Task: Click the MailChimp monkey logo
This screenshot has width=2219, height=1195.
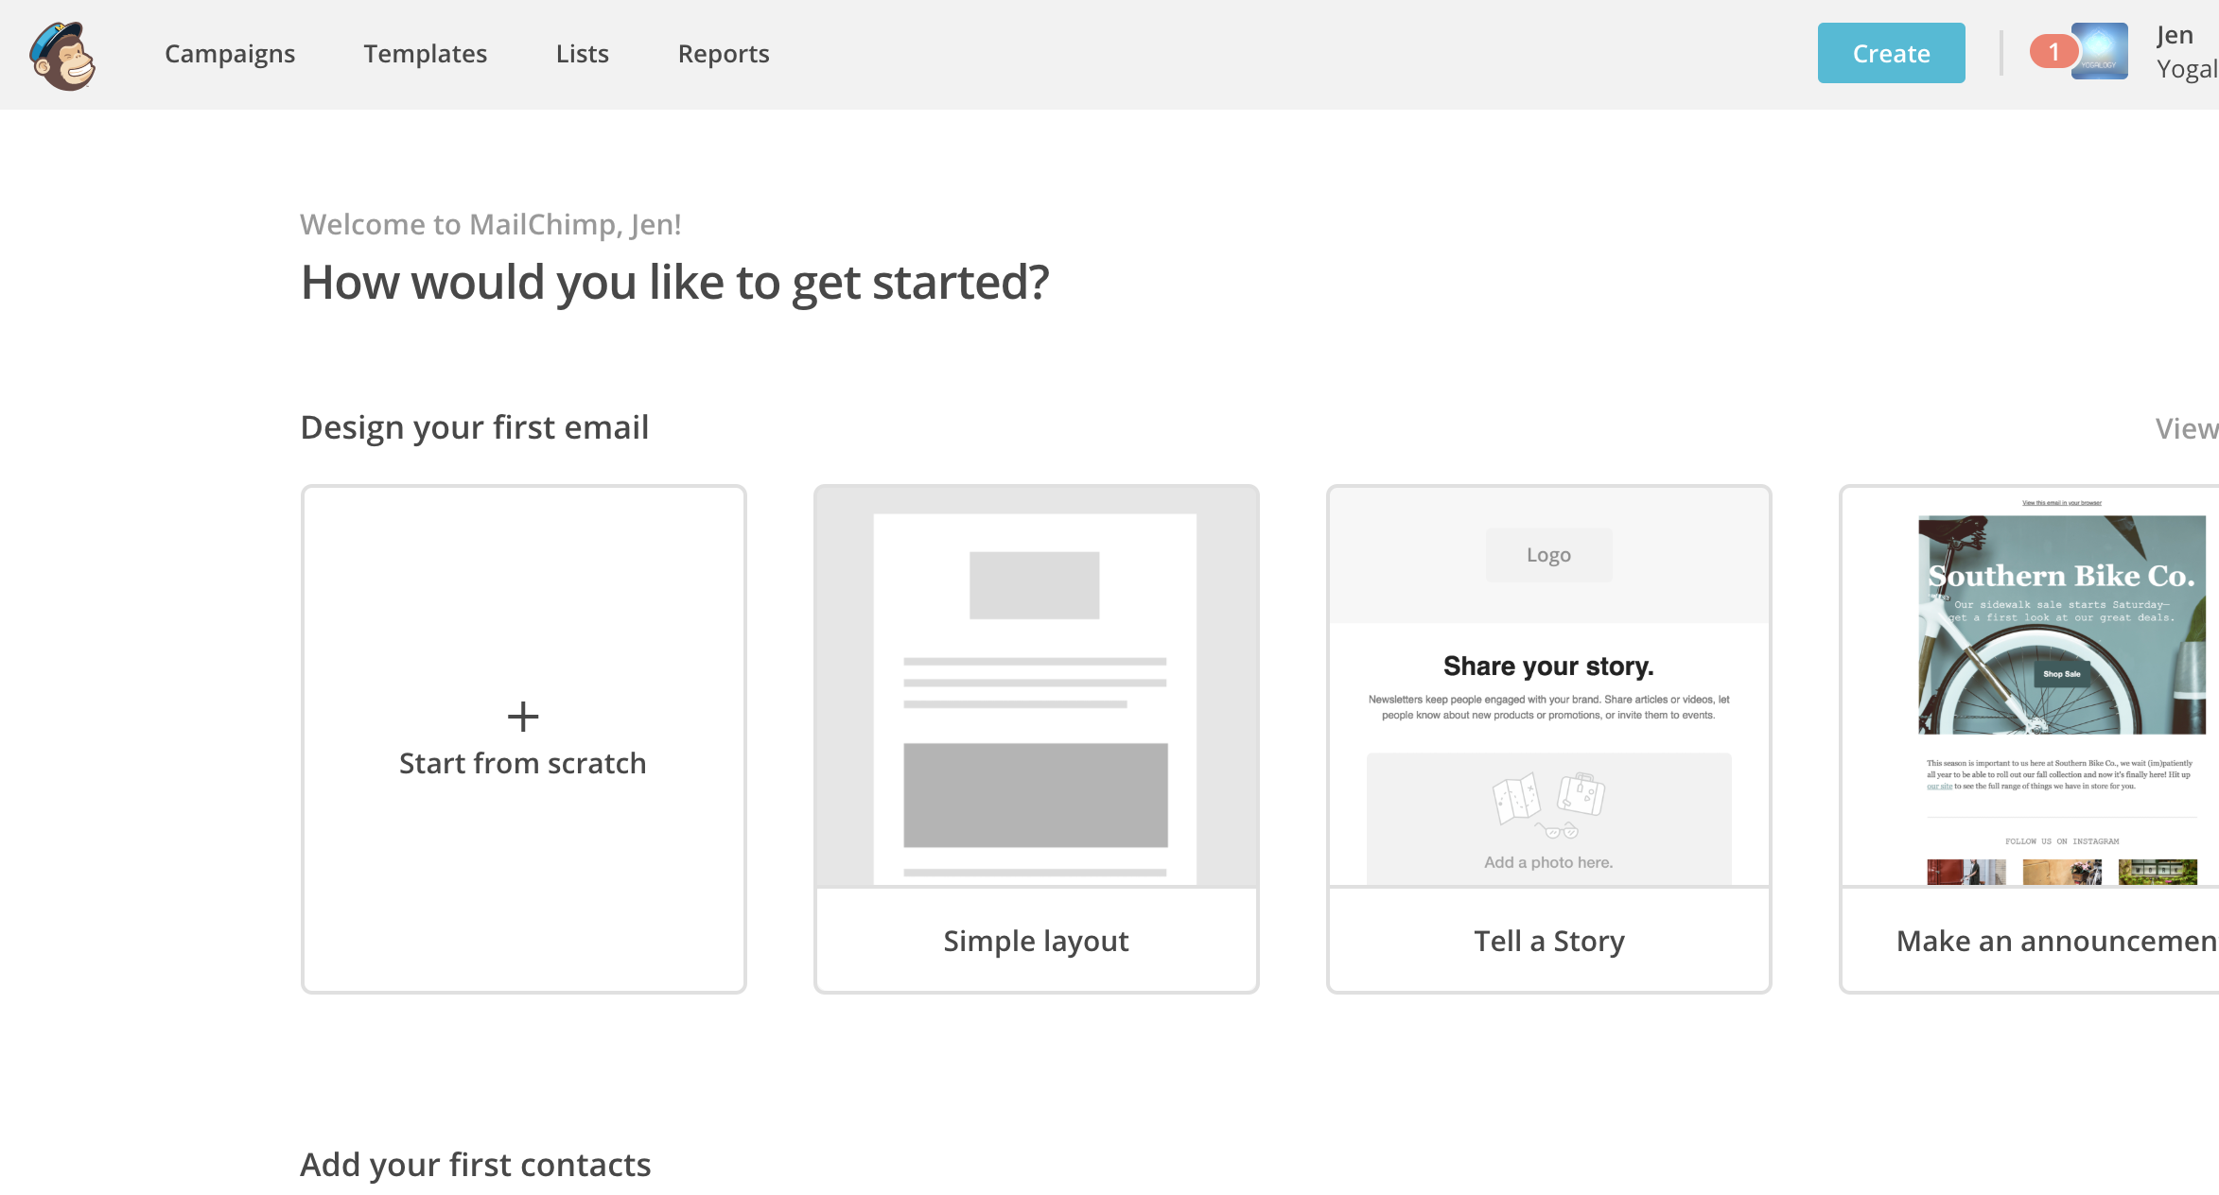Action: tap(62, 55)
